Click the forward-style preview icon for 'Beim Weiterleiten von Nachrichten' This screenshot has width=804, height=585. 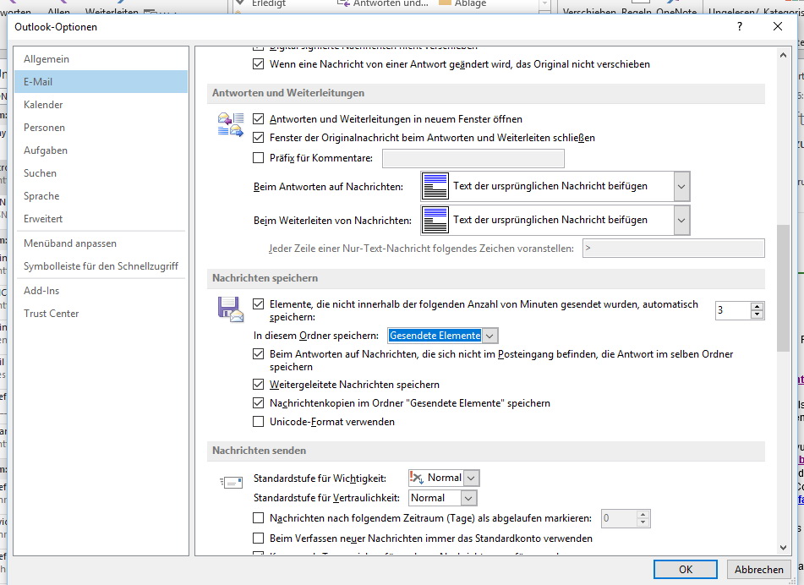[x=435, y=220]
